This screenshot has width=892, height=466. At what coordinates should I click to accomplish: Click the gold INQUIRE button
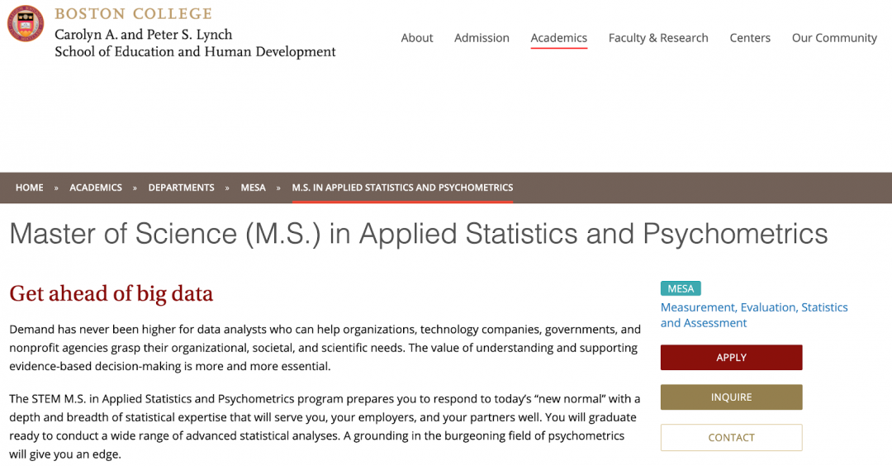click(x=731, y=397)
